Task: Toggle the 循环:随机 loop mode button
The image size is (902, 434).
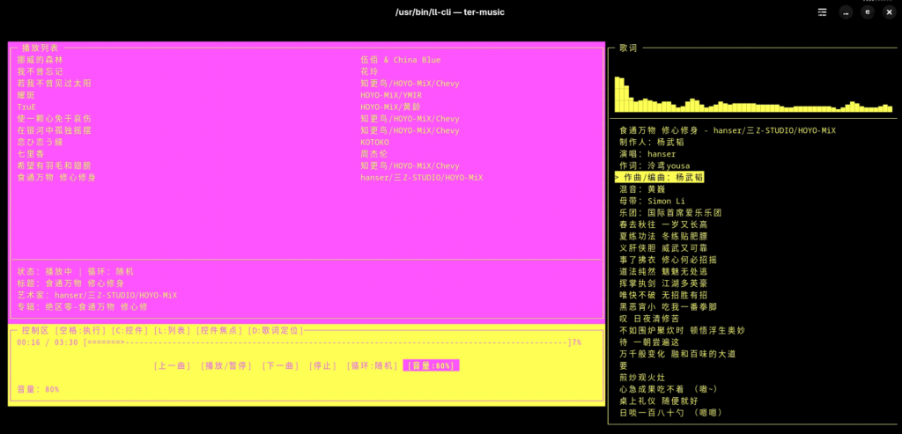Action: click(371, 365)
